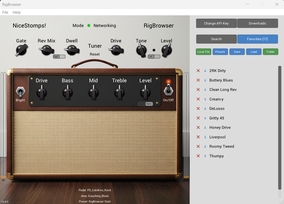Toggle the DRK switch under Rev Mix
This screenshot has height=204, width=284.
59,57
